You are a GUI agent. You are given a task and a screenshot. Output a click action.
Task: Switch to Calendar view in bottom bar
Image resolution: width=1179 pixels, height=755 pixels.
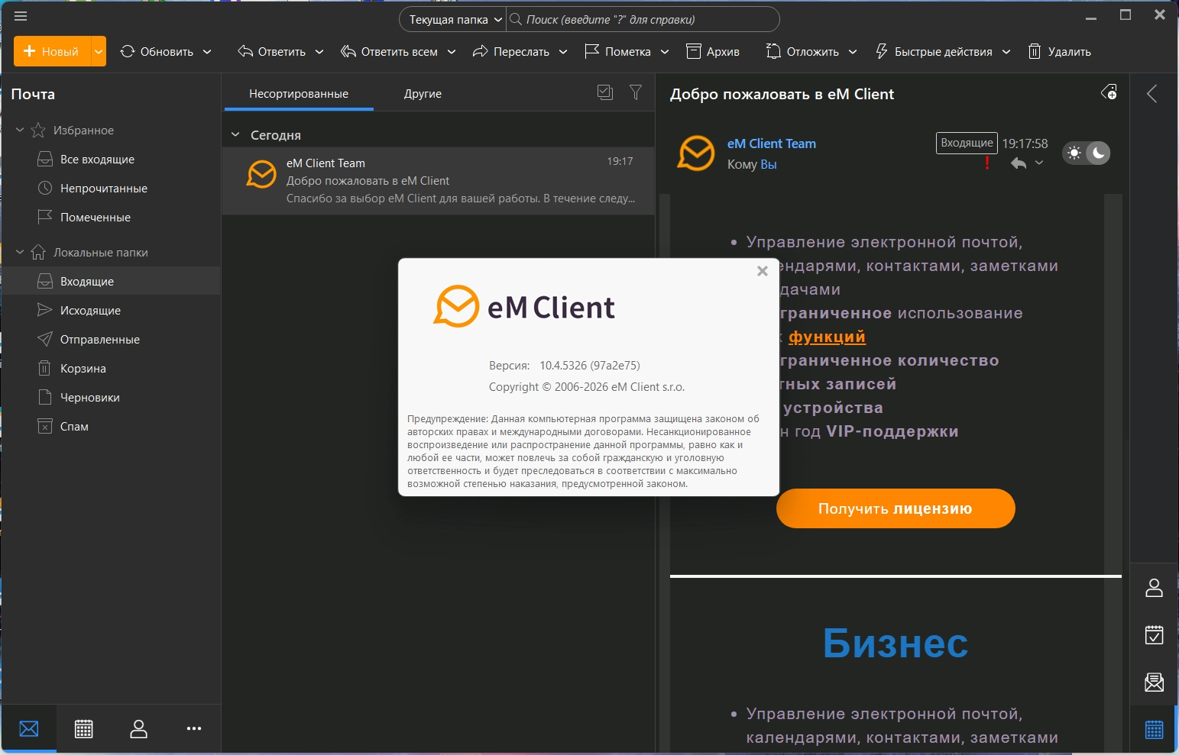[84, 729]
